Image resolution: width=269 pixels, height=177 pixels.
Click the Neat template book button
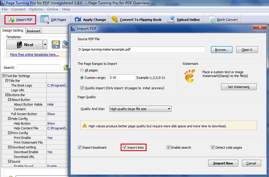point(24,44)
